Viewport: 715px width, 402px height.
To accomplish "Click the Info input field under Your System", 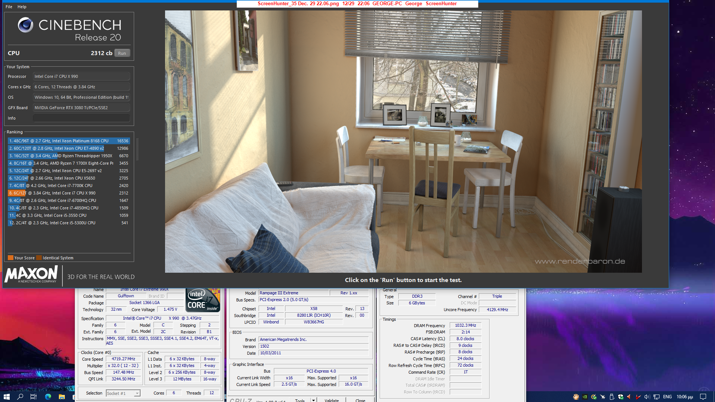I will (81, 118).
